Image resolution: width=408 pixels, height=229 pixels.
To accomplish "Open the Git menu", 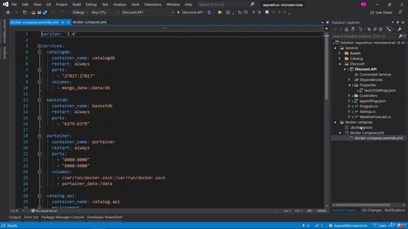I will pos(48,4).
